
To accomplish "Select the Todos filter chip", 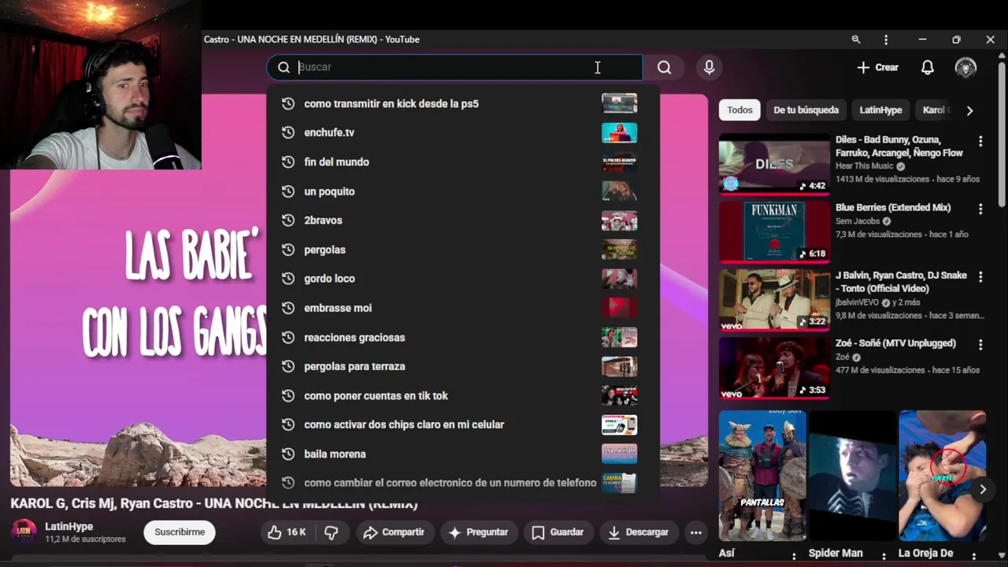I will click(x=739, y=110).
